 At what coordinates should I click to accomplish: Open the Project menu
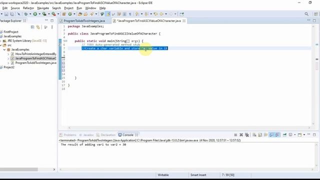point(68,8)
